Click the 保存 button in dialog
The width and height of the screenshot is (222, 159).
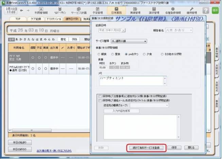pos(174,148)
